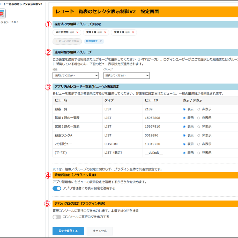Click view ID 15957810
238x238 pixels.
152,127
